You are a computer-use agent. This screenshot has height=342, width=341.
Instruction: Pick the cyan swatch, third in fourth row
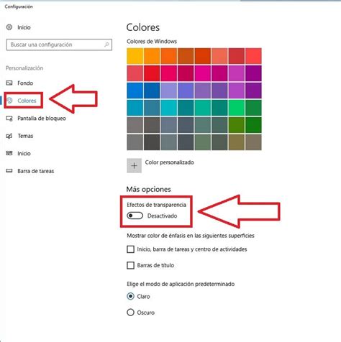coord(169,108)
